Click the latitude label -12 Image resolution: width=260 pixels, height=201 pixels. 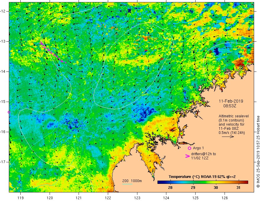(3, 11)
